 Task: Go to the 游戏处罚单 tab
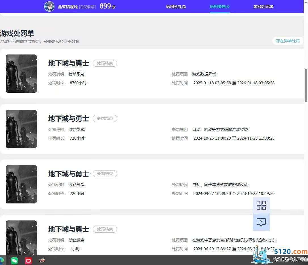263,7
